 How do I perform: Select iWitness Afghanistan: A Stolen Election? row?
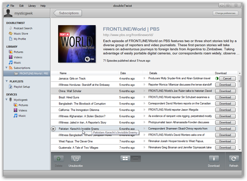pyautogui.click(x=144, y=116)
